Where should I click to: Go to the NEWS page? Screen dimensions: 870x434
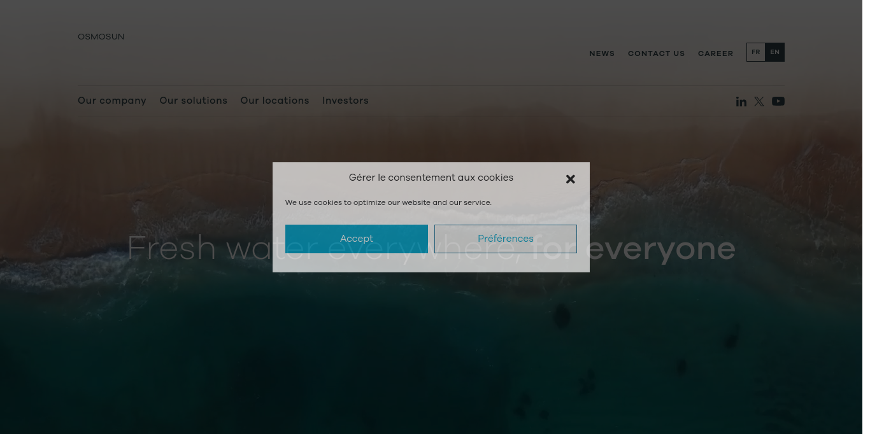602,53
